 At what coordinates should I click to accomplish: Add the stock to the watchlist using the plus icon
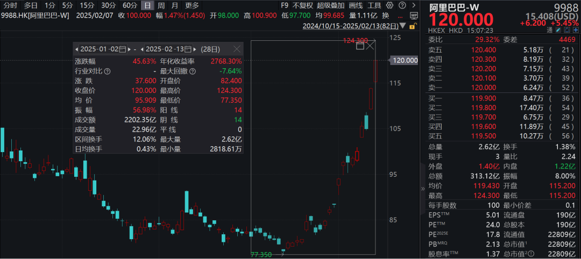click(x=576, y=31)
